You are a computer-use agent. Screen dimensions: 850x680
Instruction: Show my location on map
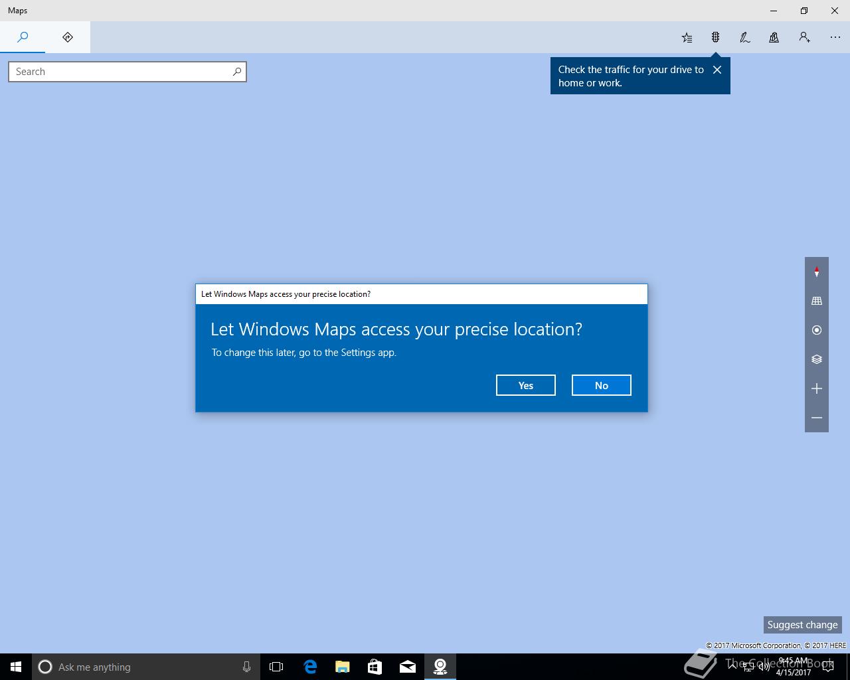tap(817, 330)
